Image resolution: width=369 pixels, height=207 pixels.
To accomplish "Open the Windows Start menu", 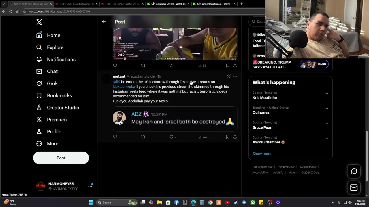I will [91, 202].
